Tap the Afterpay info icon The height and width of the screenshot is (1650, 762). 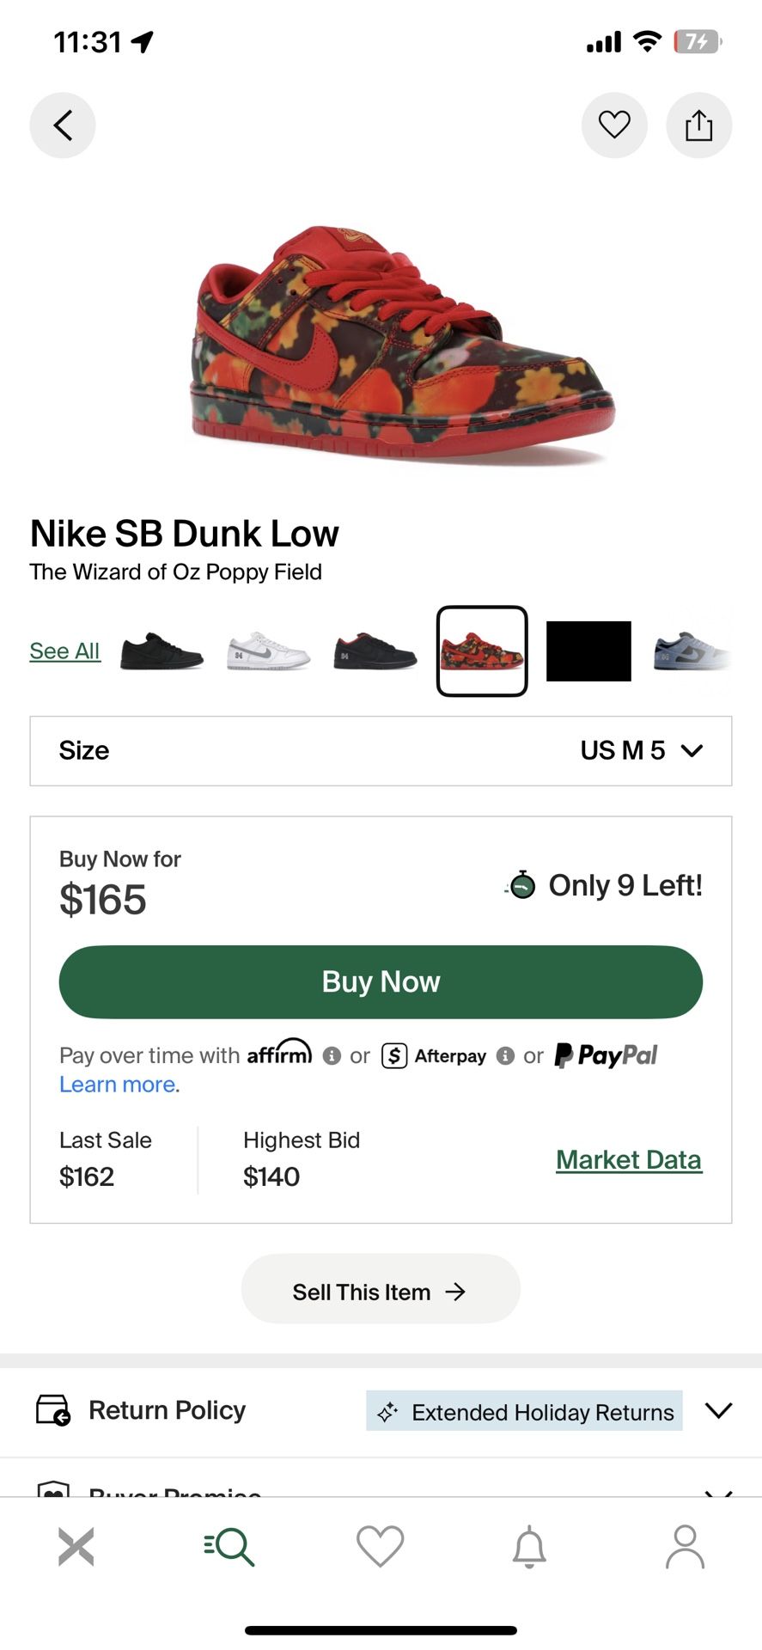(x=506, y=1055)
